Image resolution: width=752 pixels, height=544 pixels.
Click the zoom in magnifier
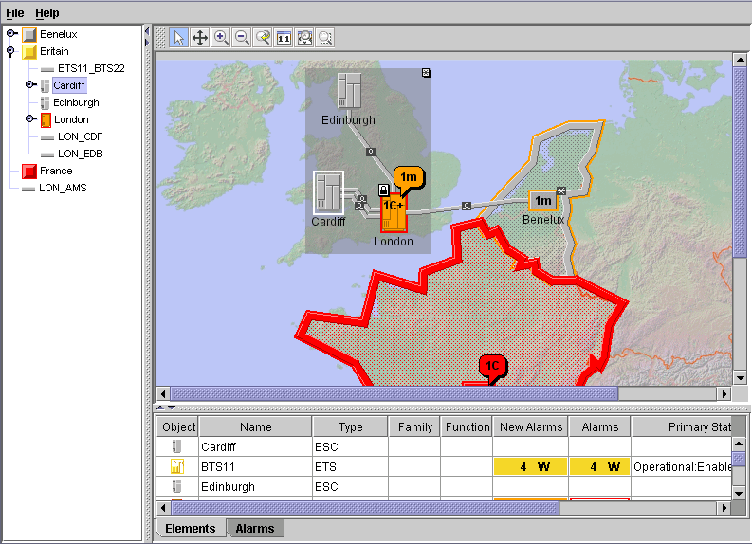coord(221,38)
